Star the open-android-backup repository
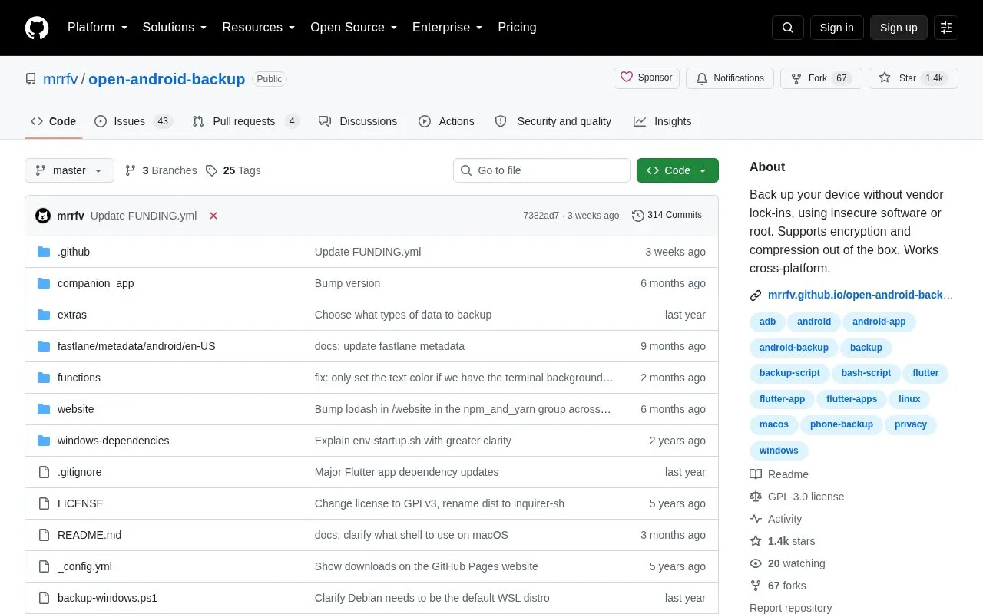983x614 pixels. click(913, 78)
